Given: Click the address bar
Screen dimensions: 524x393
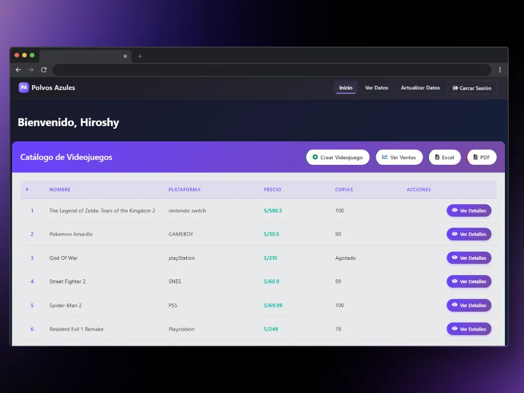Looking at the screenshot, I should coord(271,70).
